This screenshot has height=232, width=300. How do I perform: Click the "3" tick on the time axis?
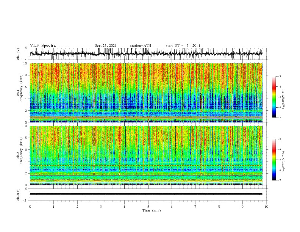click(x=101, y=207)
